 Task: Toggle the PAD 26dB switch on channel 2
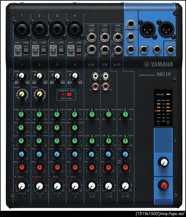click(x=35, y=51)
